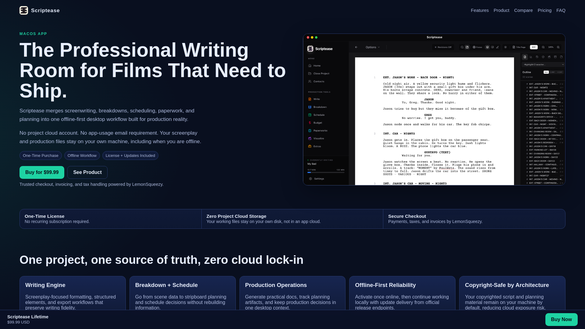Viewport: 585px width, 329px height.
Task: Open the archive box panel icon
Action: click(555, 57)
